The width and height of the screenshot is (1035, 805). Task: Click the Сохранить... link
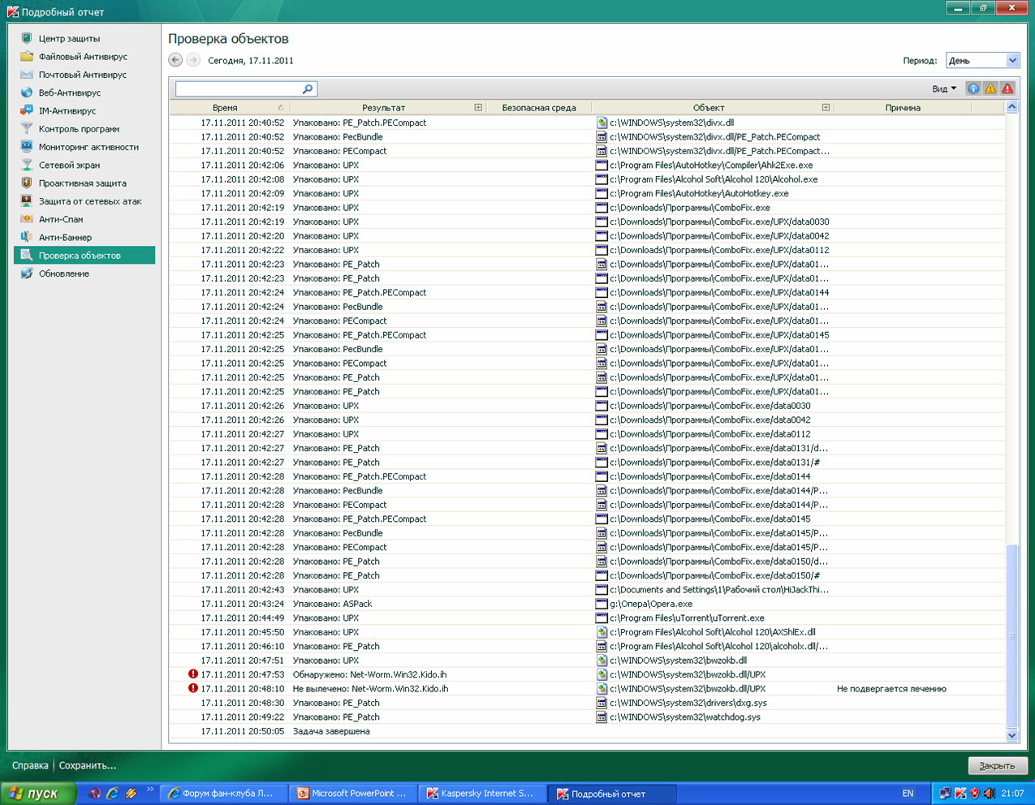pyautogui.click(x=88, y=765)
